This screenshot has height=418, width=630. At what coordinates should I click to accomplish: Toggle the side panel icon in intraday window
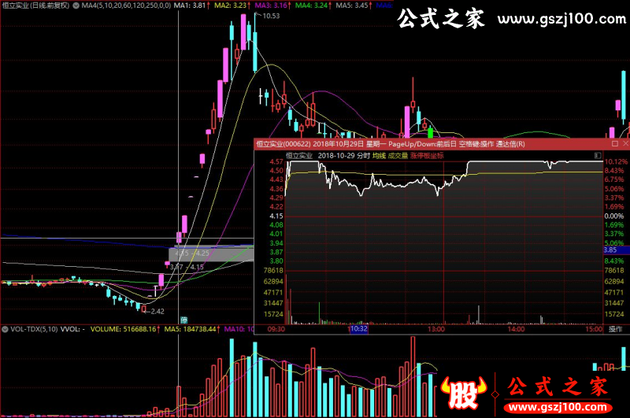pyautogui.click(x=598, y=155)
